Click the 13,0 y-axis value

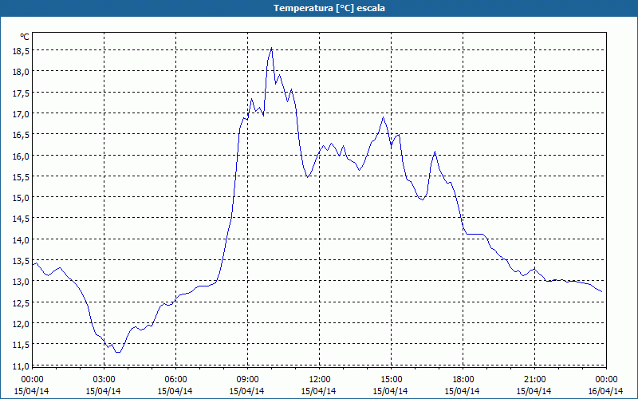20,282
